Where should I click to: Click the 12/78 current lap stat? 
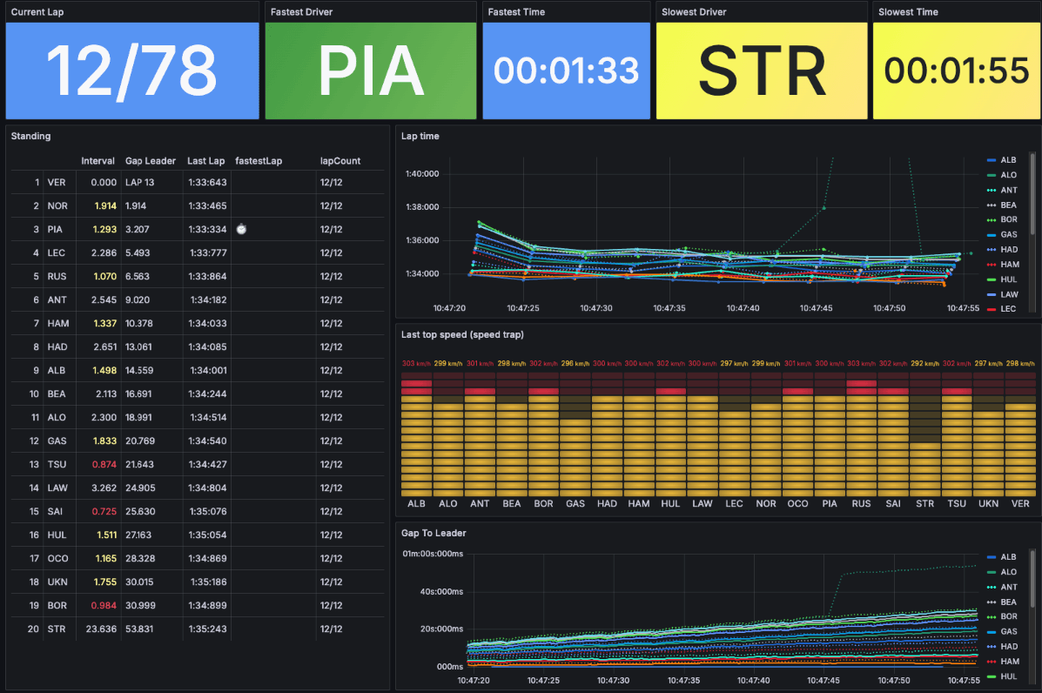point(131,71)
